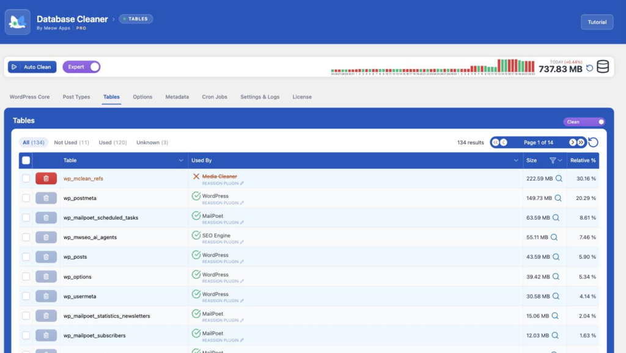This screenshot has height=353, width=626.
Task: Tick the wp_options checkbox
Action: tap(26, 277)
